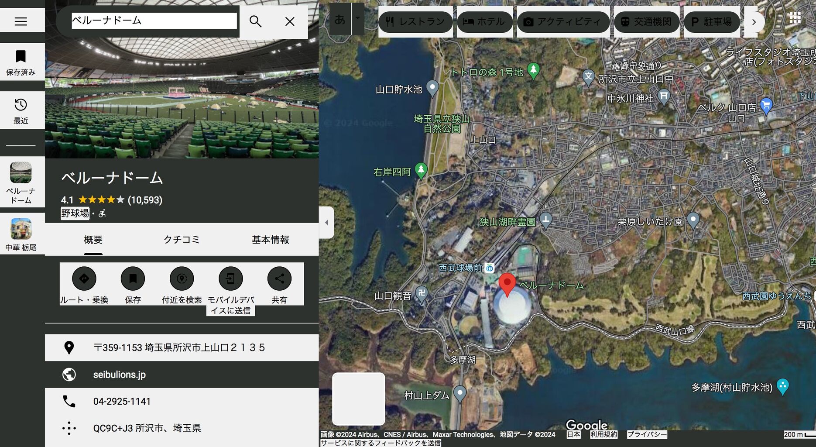Click サービスに関するフィードバックを送信 link
This screenshot has width=816, height=447.
[381, 443]
